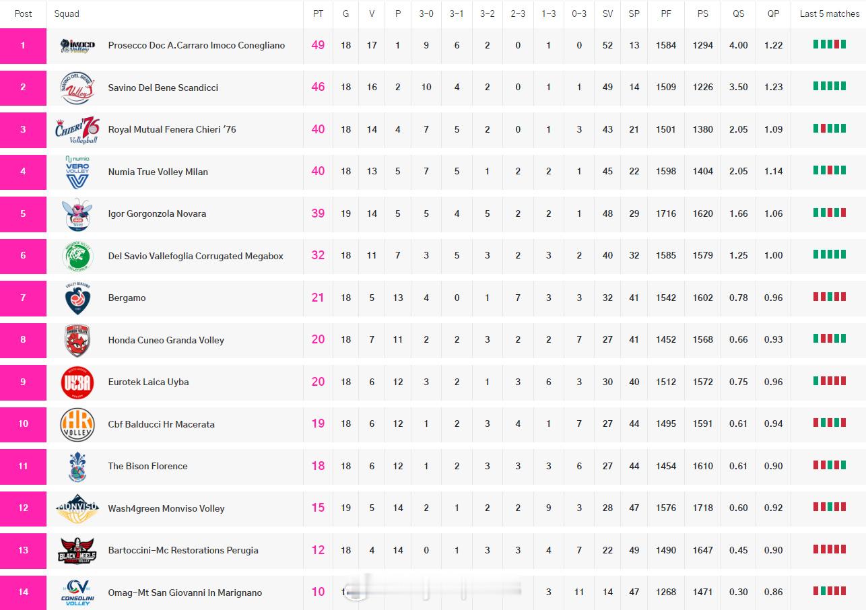The image size is (866, 610).
Task: Click Conegliano's last 5 matches form strip
Action: (830, 44)
